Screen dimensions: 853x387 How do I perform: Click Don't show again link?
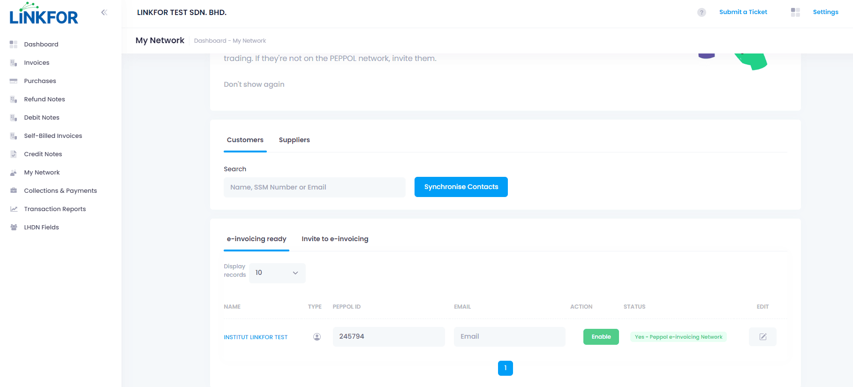(x=254, y=84)
